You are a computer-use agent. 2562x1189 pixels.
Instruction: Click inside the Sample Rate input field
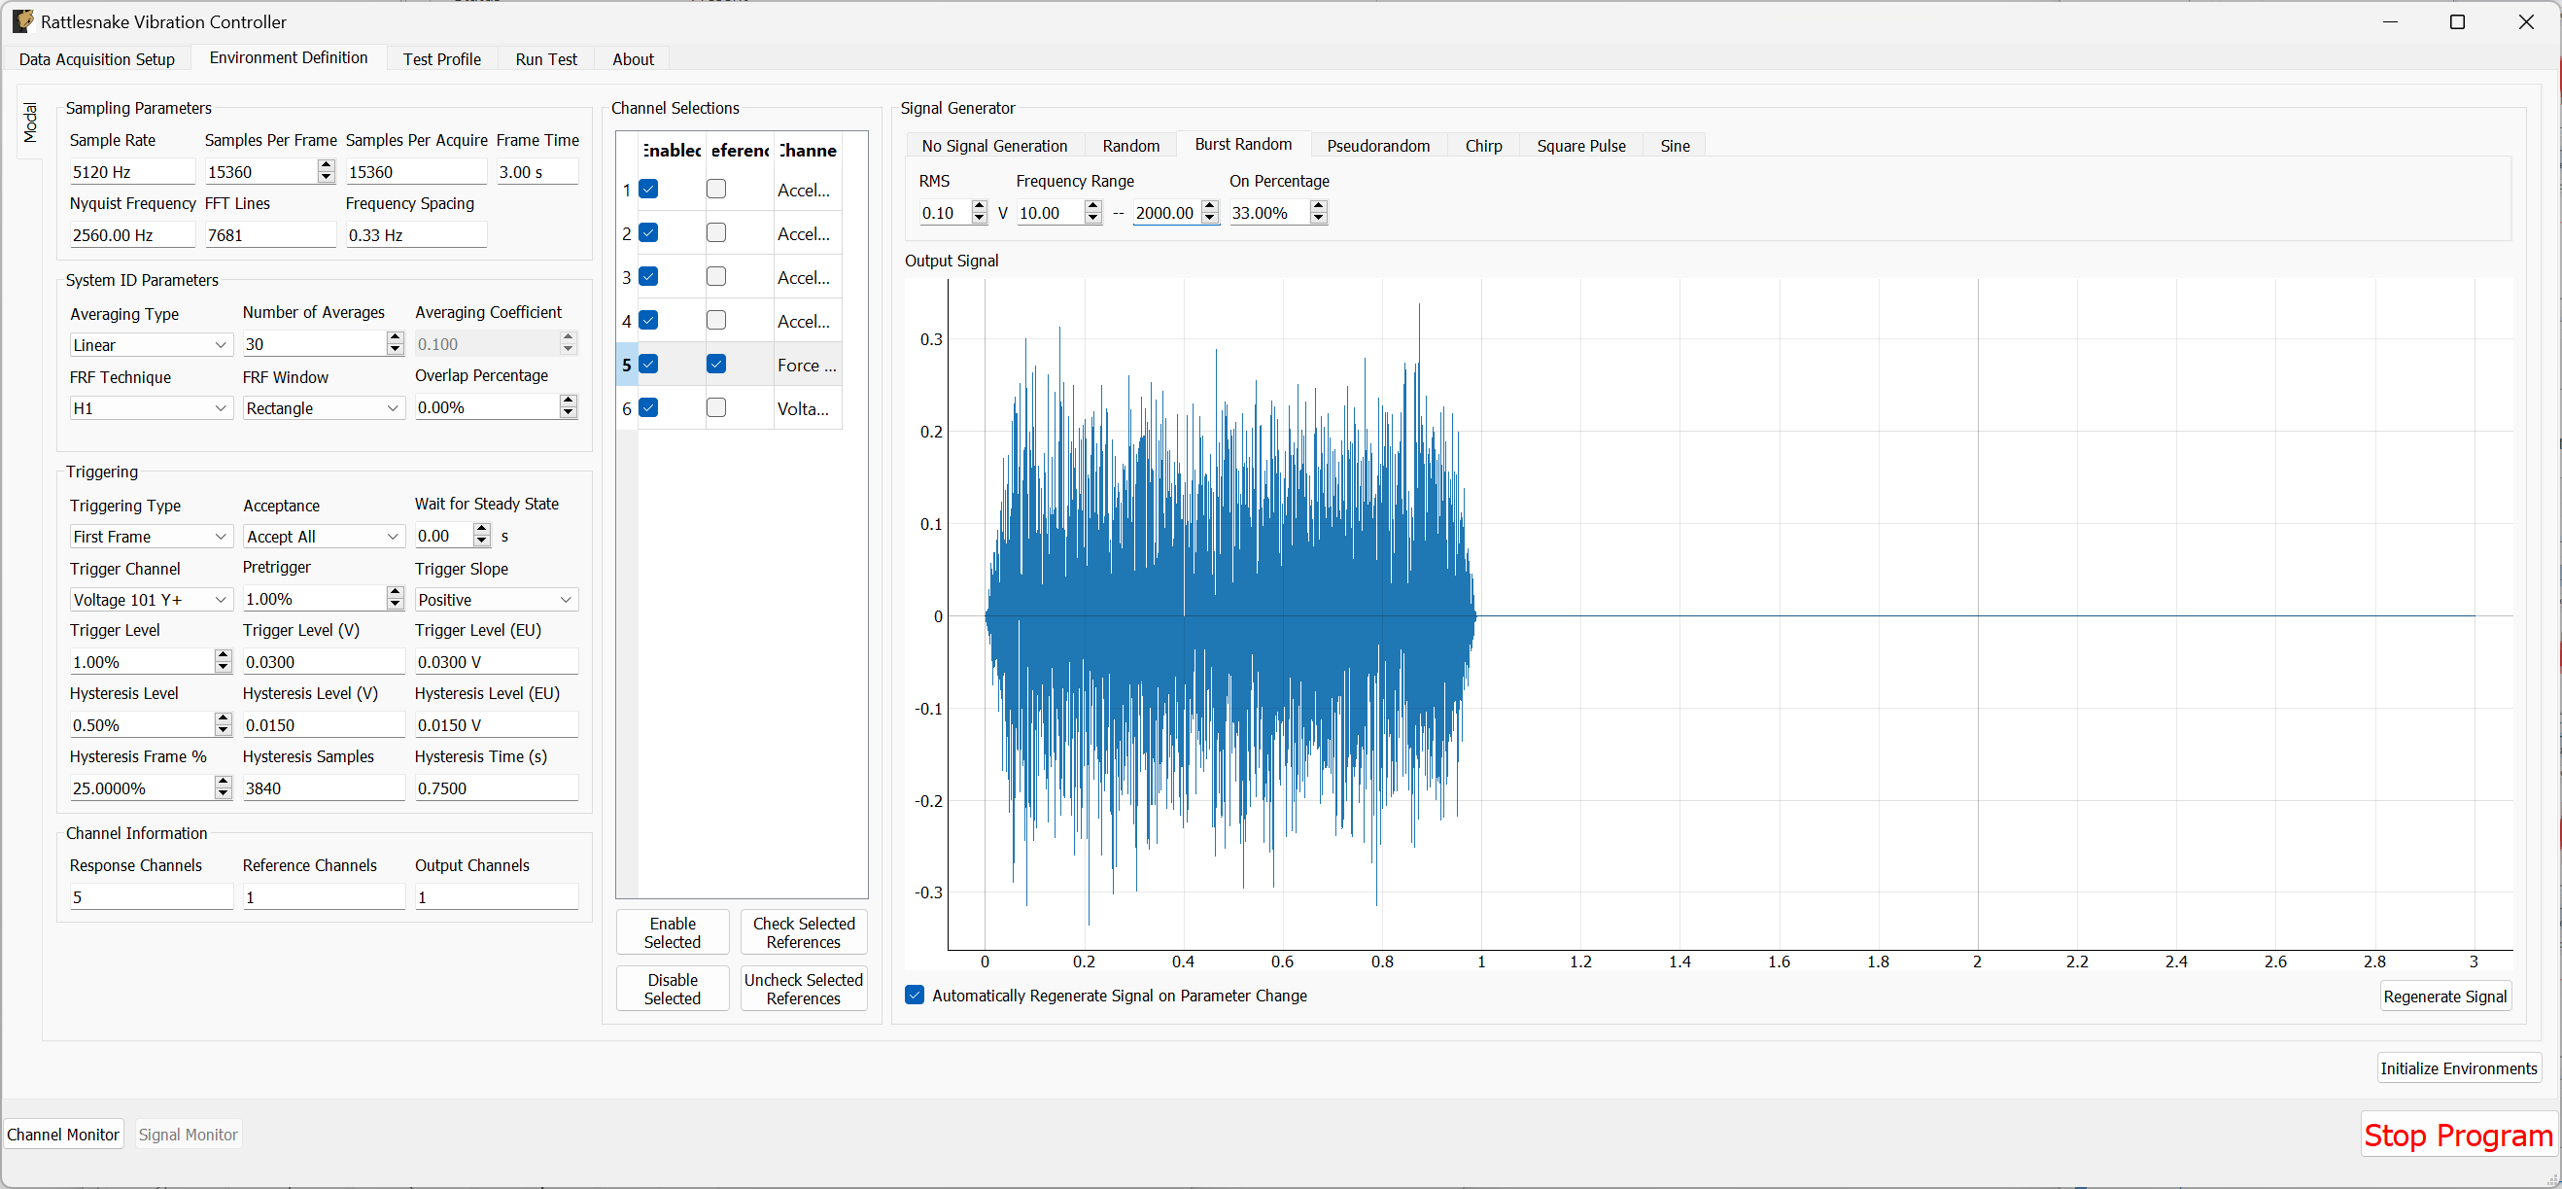[x=131, y=170]
